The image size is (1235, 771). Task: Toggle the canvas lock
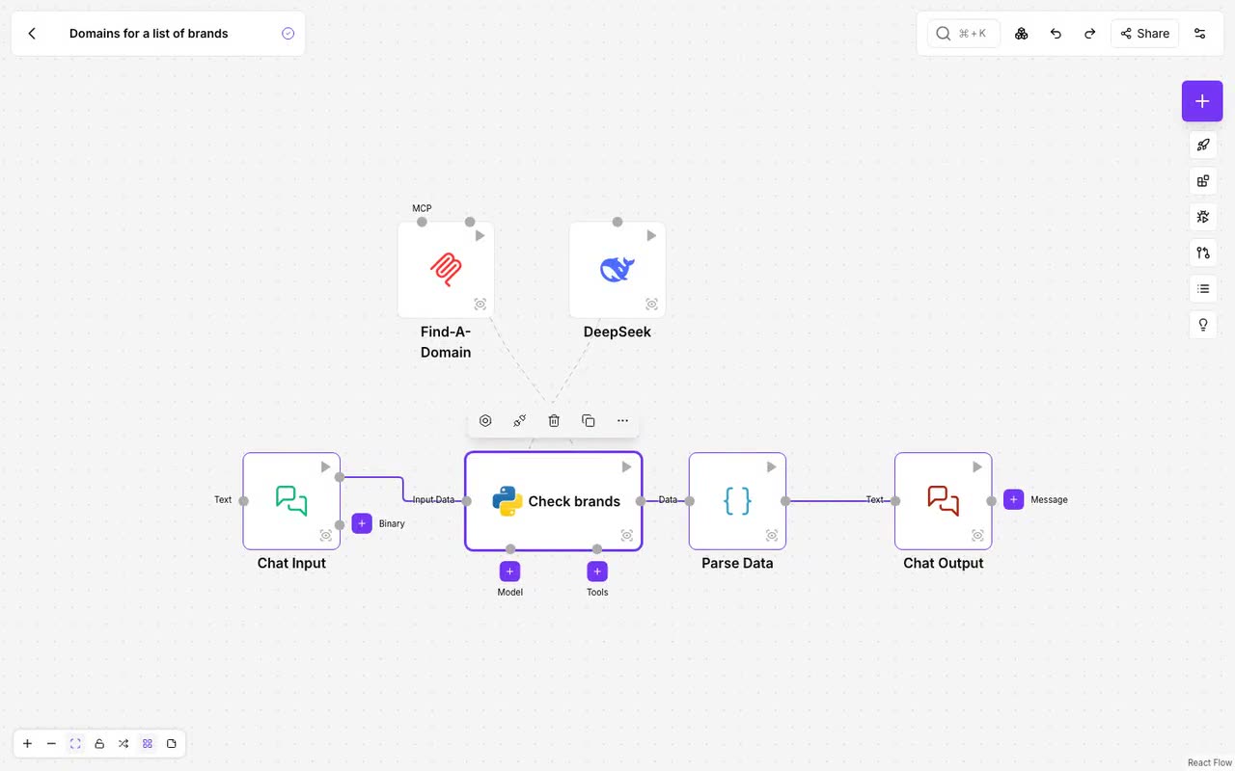click(99, 744)
